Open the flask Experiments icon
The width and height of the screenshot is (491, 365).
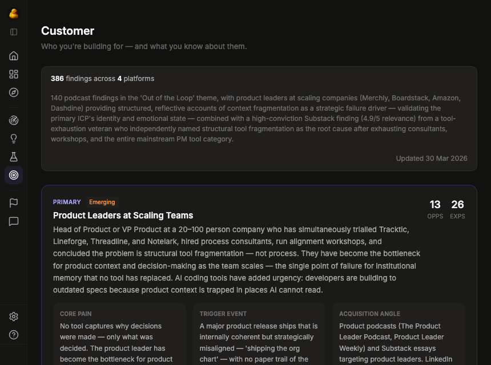(14, 157)
